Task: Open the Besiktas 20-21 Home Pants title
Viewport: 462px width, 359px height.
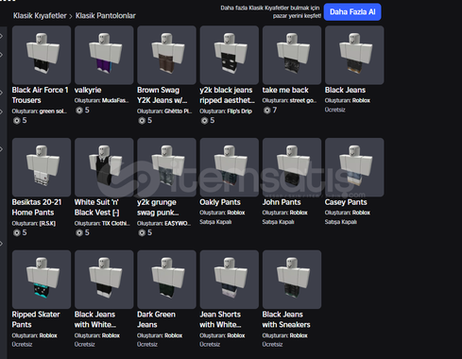Action: 37,207
